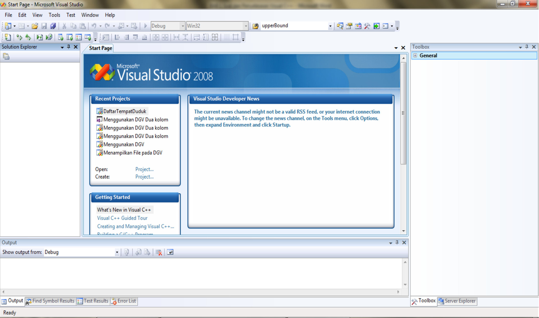Click the Visual C++ Guided Tour link
The width and height of the screenshot is (539, 318).
click(x=122, y=218)
